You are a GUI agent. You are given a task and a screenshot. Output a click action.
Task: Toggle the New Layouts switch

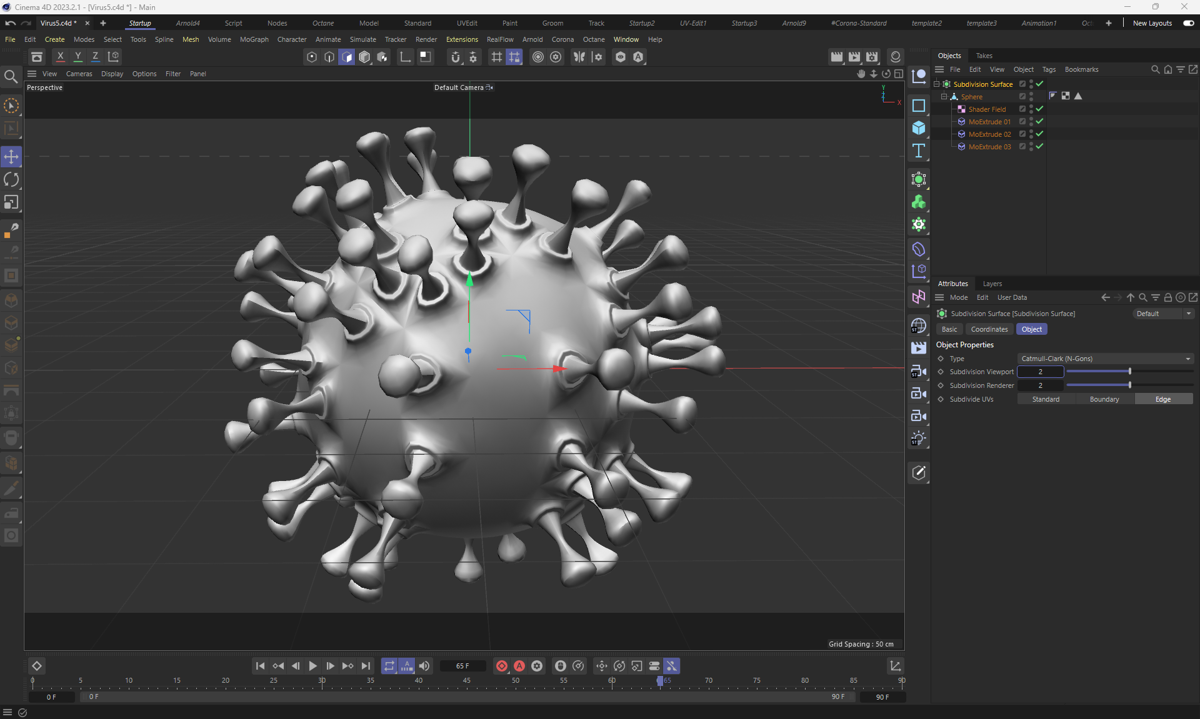coord(1188,23)
